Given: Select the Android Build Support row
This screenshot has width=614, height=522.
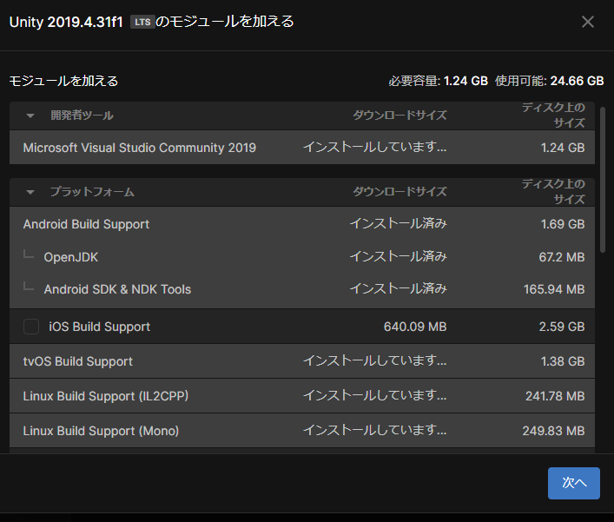Looking at the screenshot, I should click(302, 224).
